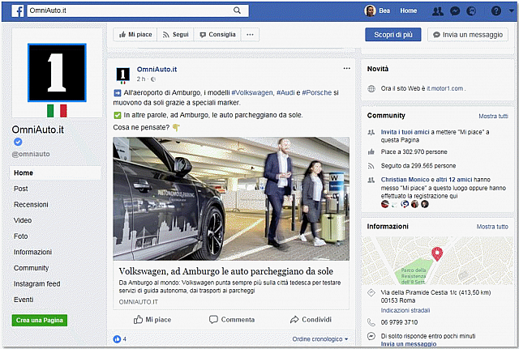Image resolution: width=519 pixels, height=349 pixels.
Task: Open OmniAuto.it post author link
Action: click(157, 70)
